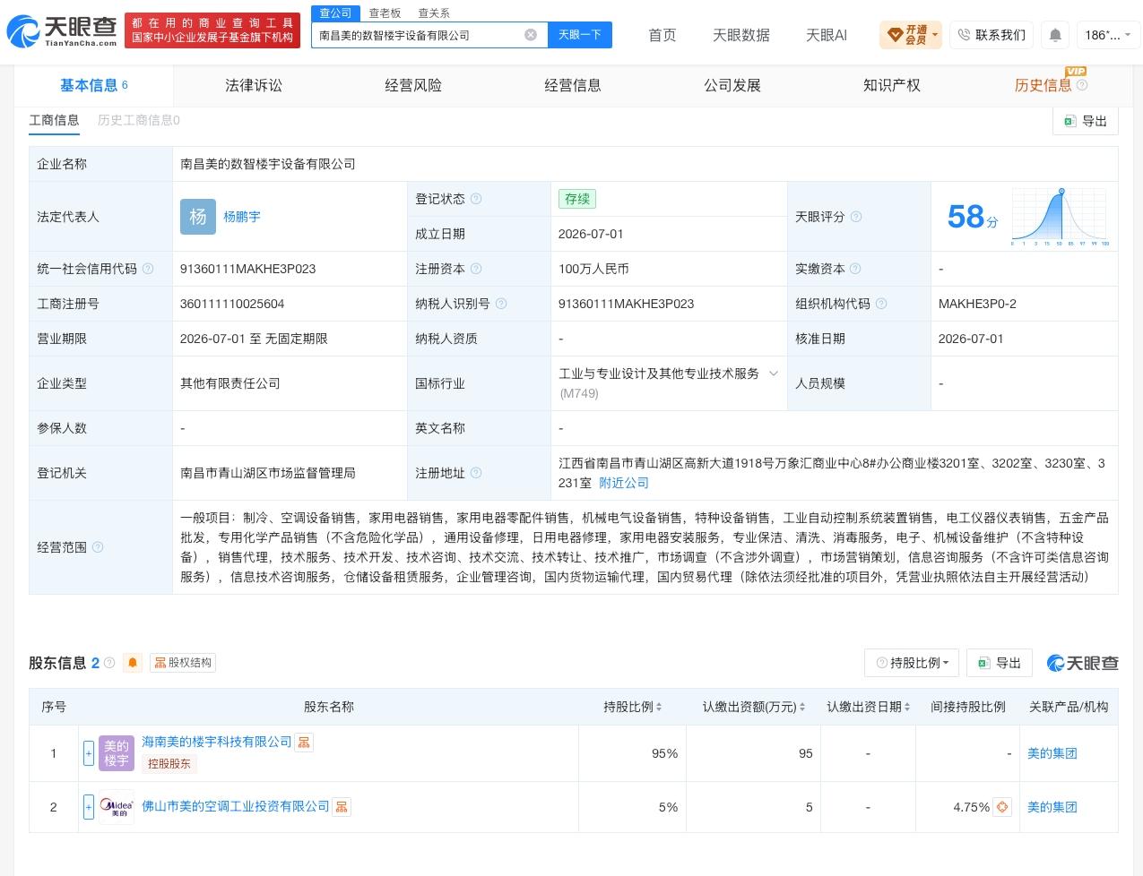The height and width of the screenshot is (876, 1143).
Task: Click the help icon beside 注册资本
Action: click(476, 269)
